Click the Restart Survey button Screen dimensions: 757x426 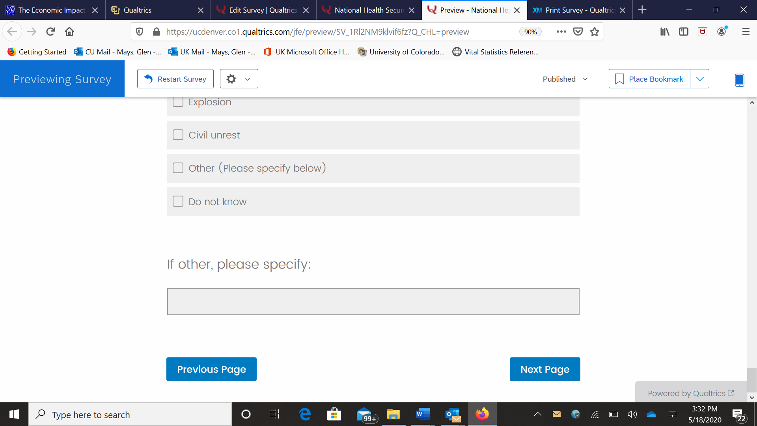tap(175, 79)
